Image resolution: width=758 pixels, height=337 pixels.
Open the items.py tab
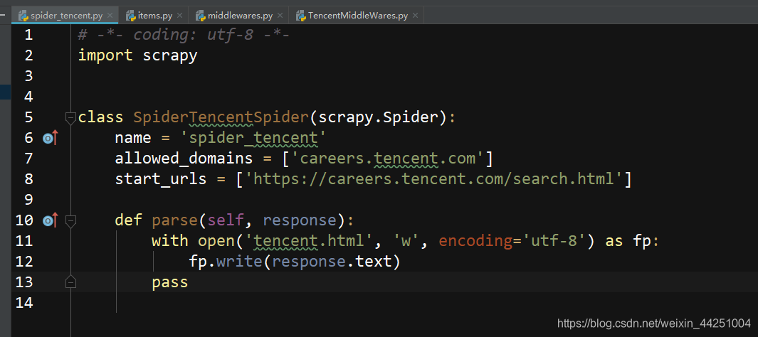155,16
